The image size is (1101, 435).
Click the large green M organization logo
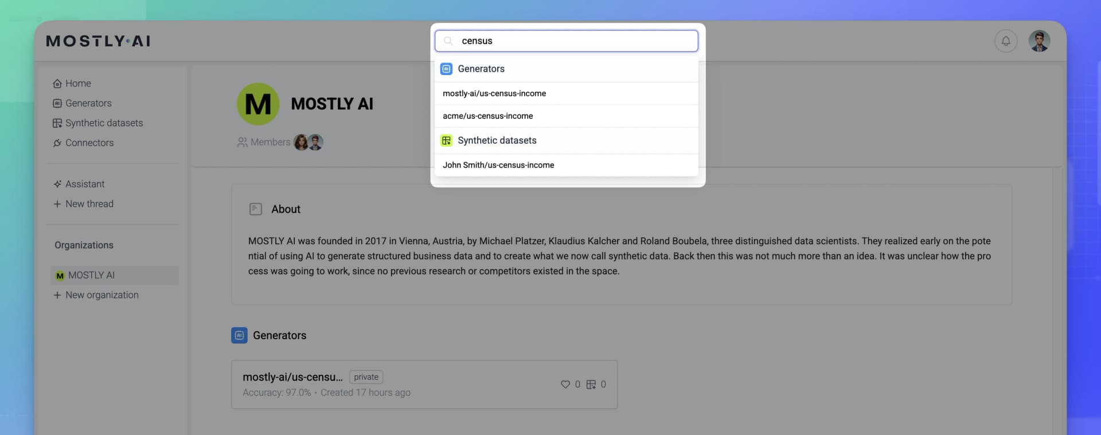click(258, 104)
